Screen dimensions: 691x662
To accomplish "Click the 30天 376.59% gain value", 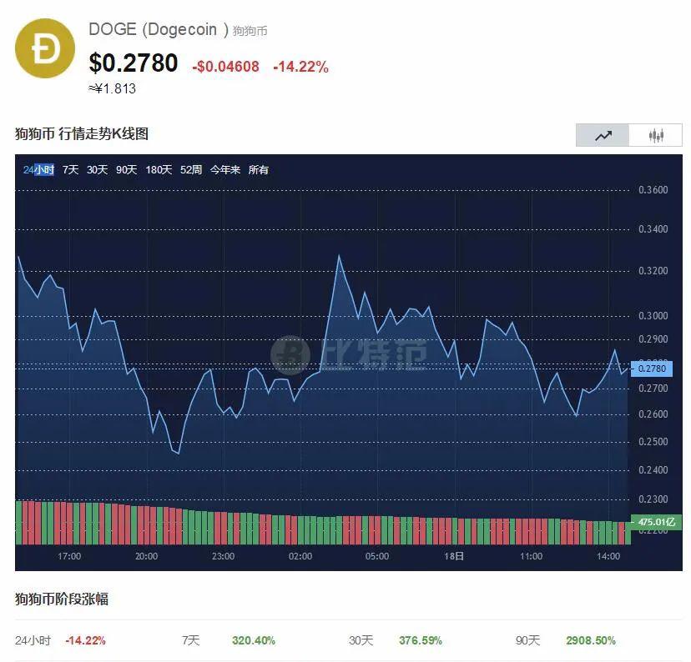I will point(421,640).
